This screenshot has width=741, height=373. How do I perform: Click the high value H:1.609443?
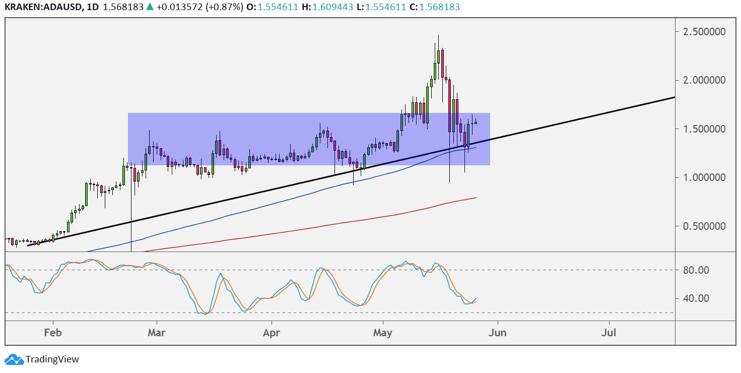[x=326, y=7]
